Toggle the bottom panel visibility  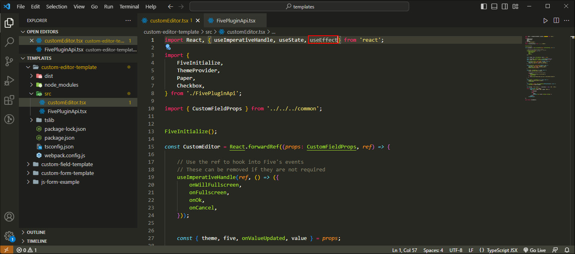pos(494,6)
